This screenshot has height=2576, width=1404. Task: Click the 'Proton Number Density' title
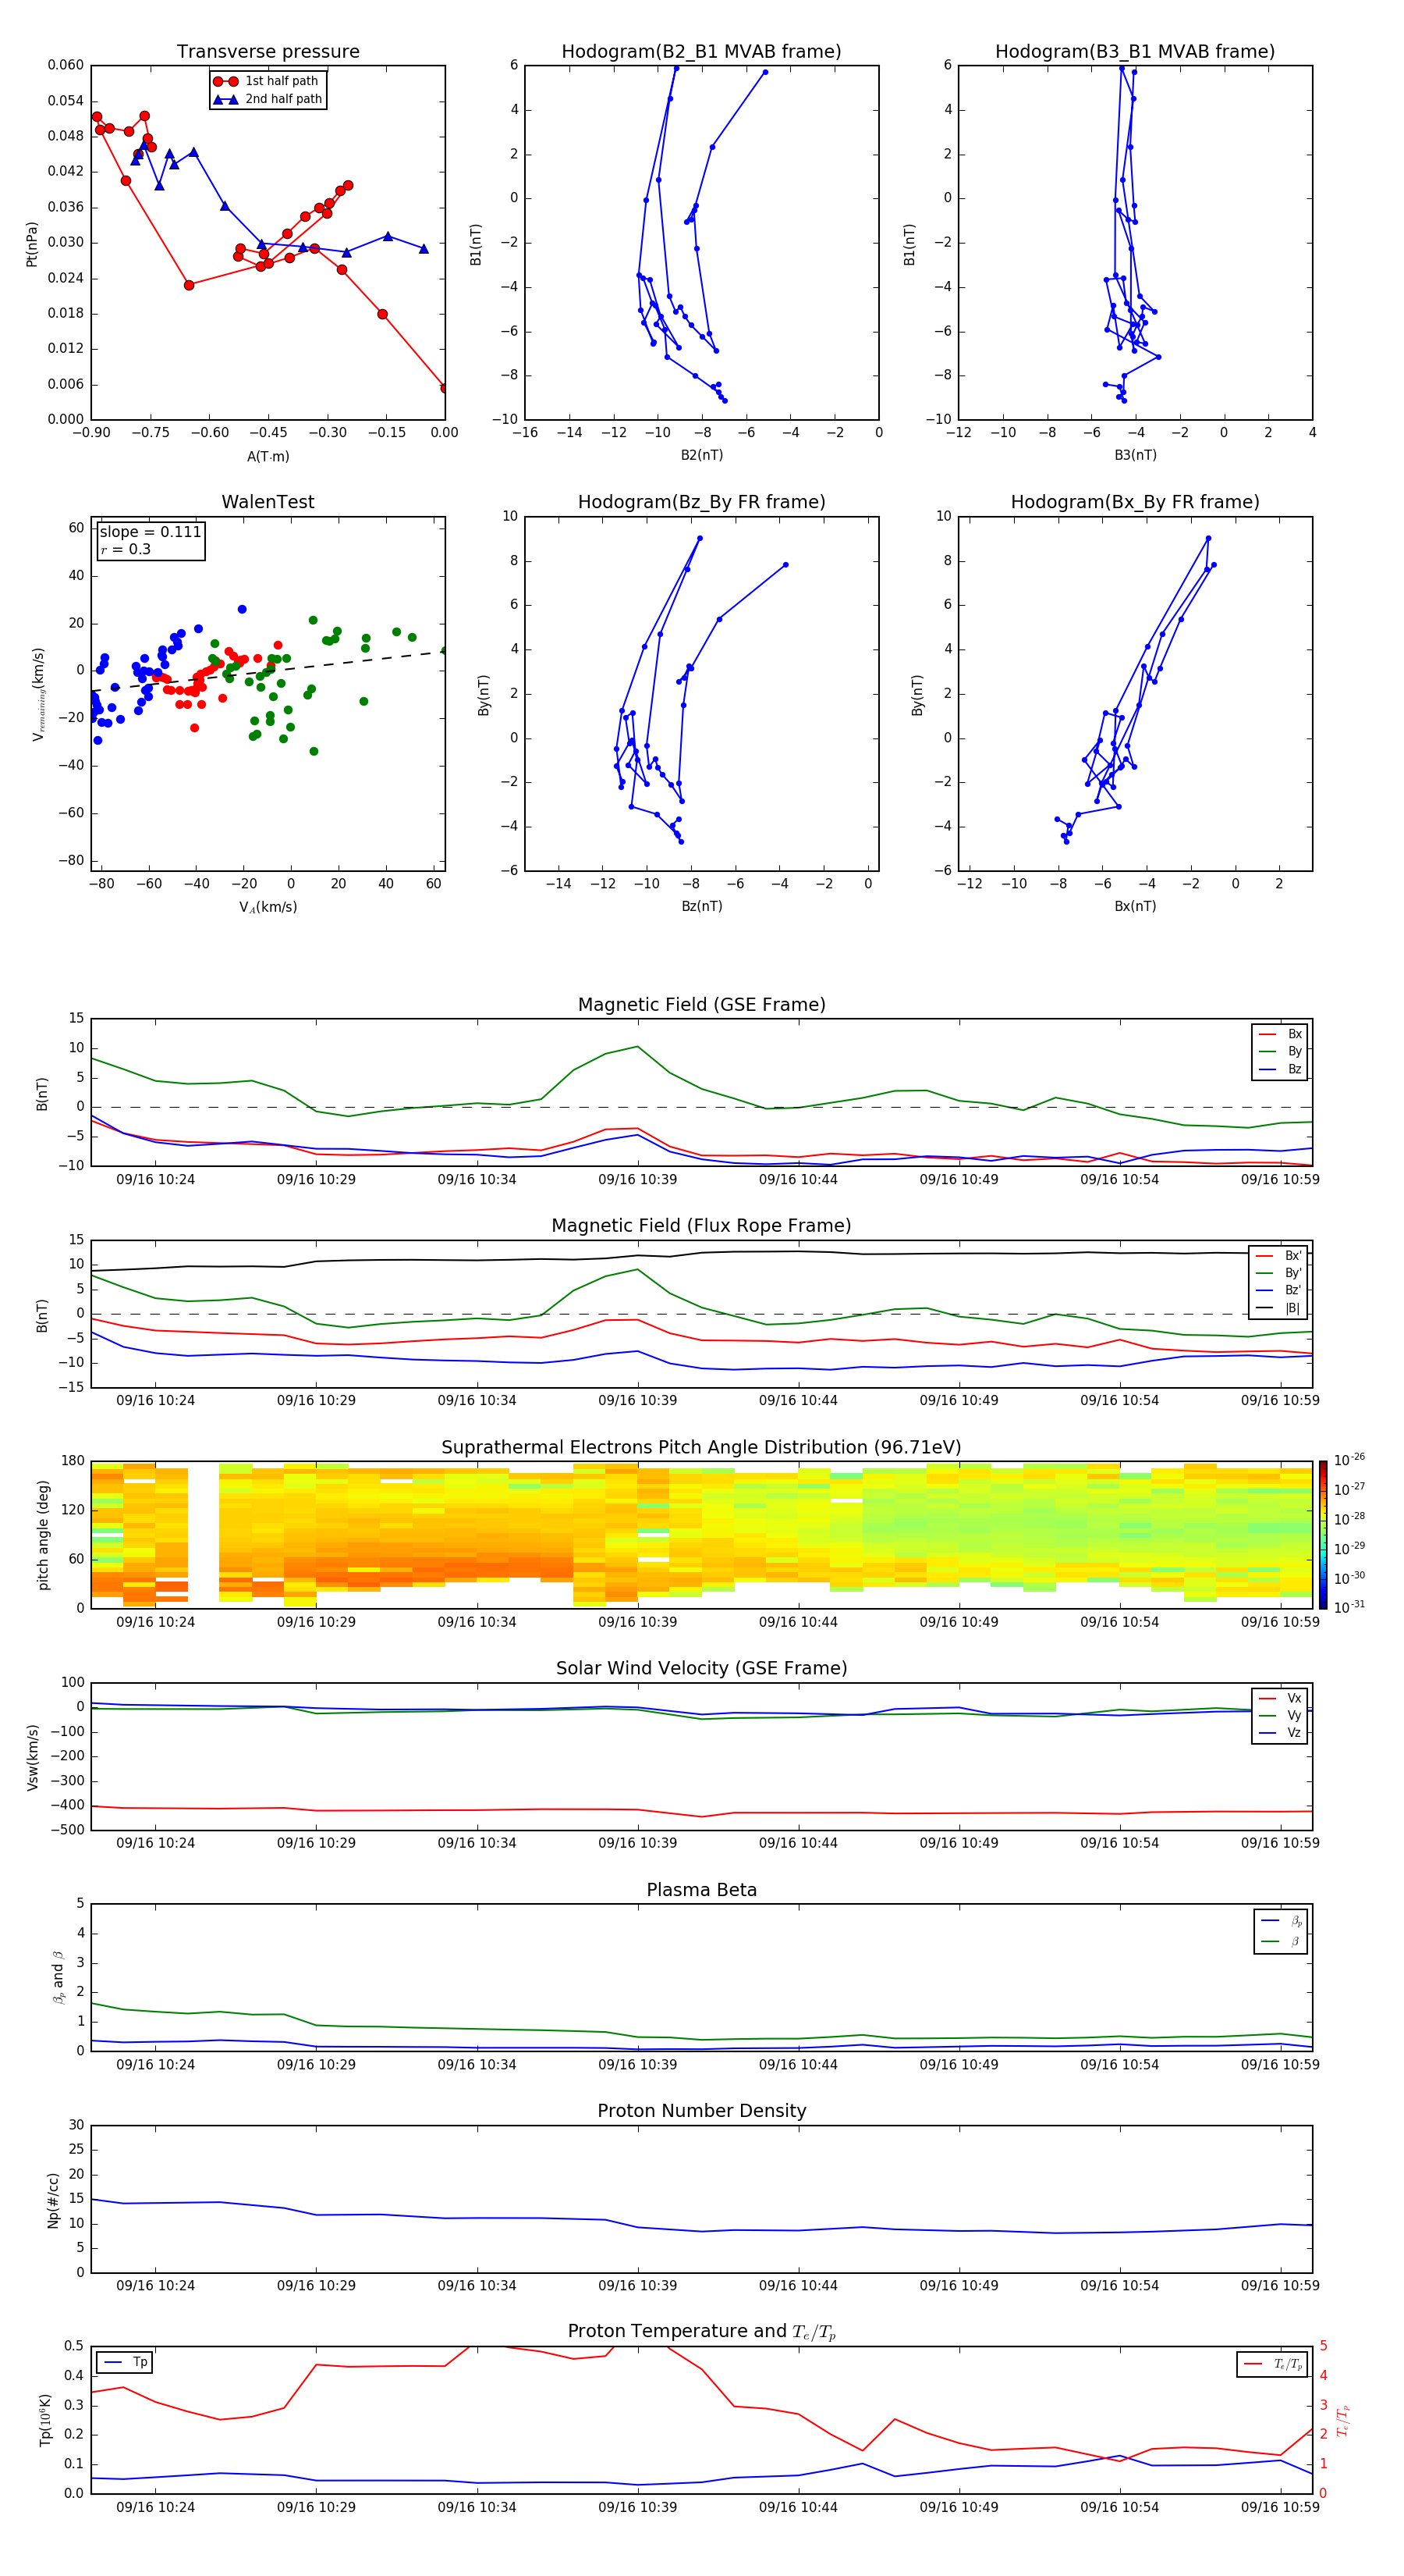tap(701, 2111)
